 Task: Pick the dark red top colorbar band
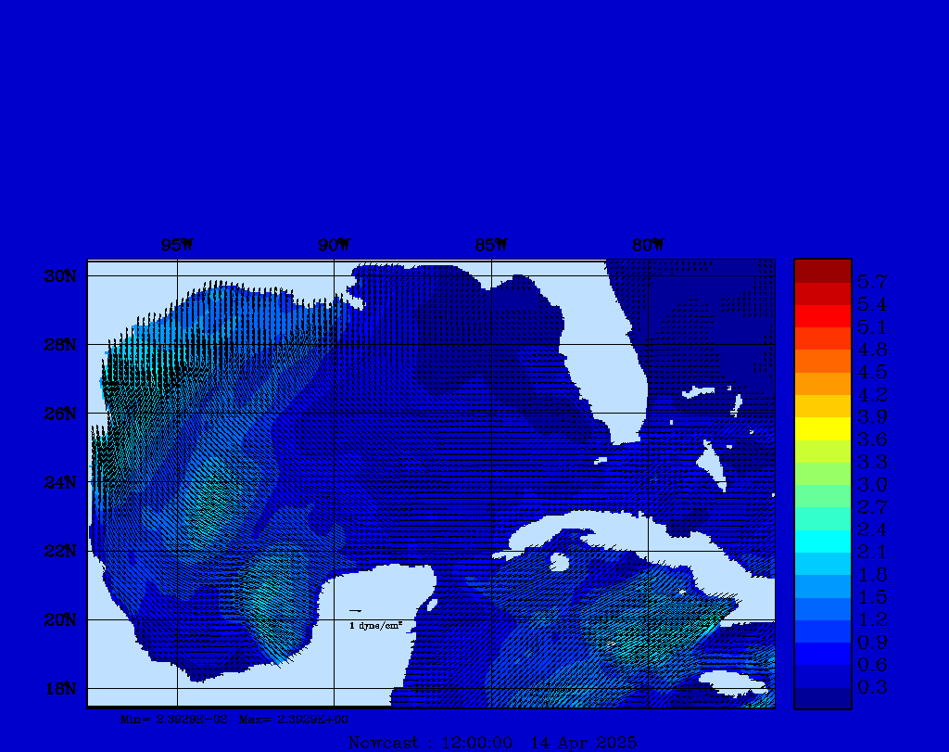(823, 272)
